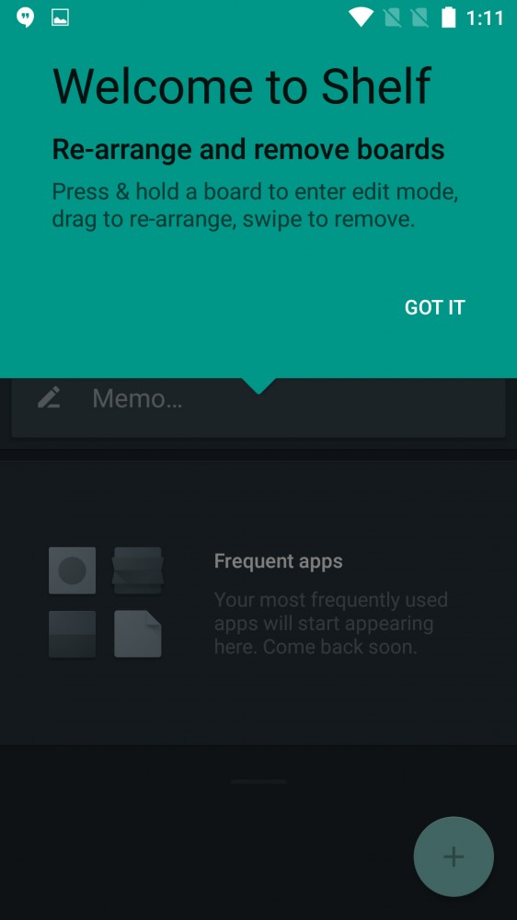Tap the frequent apps description text
Screen dimensions: 517x920
pyautogui.click(x=331, y=623)
